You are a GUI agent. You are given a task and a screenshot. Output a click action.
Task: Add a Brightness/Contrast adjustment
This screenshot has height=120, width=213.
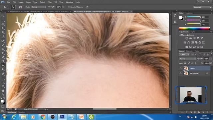pos(187,38)
